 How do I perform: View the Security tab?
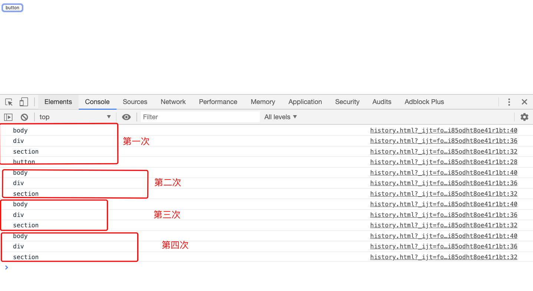347,102
